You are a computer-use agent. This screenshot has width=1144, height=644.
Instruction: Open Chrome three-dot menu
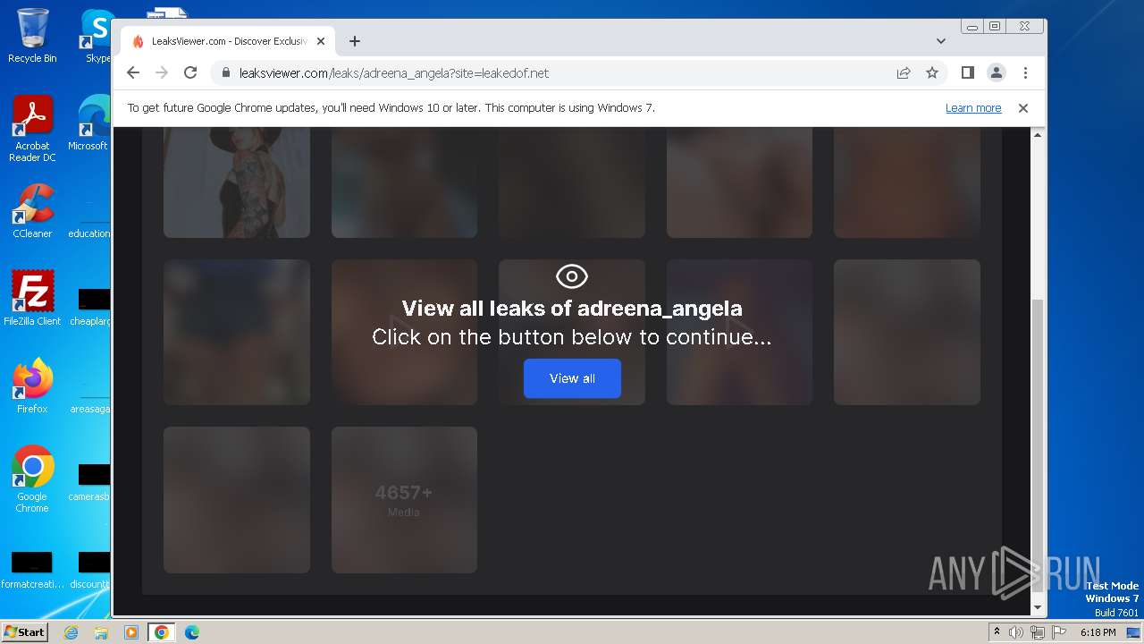1025,72
